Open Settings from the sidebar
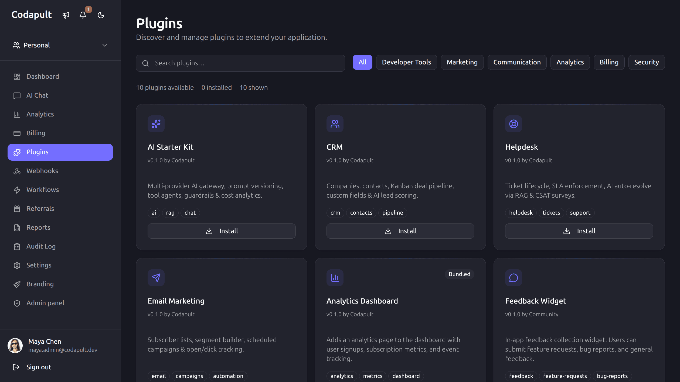Screen dimensions: 680x382 (x=60, y=266)
